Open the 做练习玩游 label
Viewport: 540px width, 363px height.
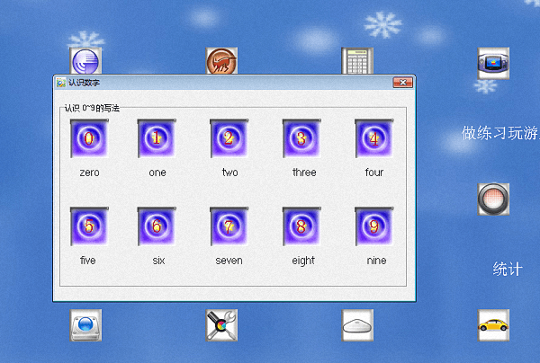click(x=499, y=134)
